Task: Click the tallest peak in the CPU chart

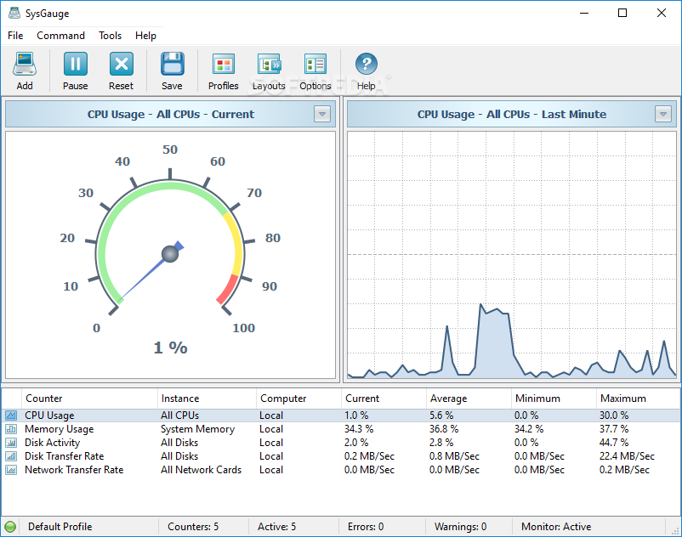Action: click(x=481, y=304)
